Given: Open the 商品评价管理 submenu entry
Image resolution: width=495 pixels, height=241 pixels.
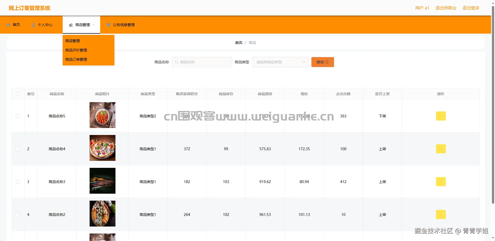Looking at the screenshot, I should coord(76,50).
